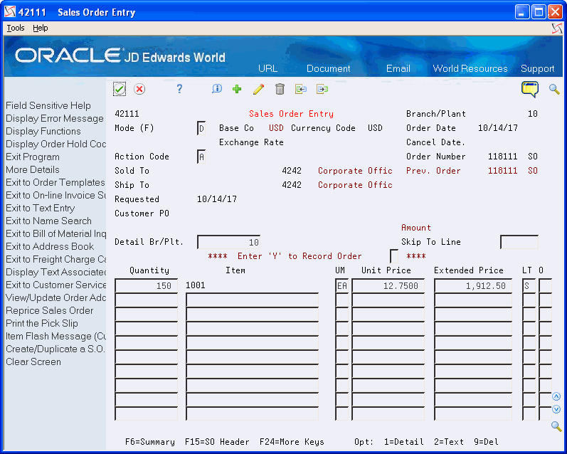Screen dimensions: 567x454
Task: Click F24=More Keys function key text
Action: click(292, 442)
